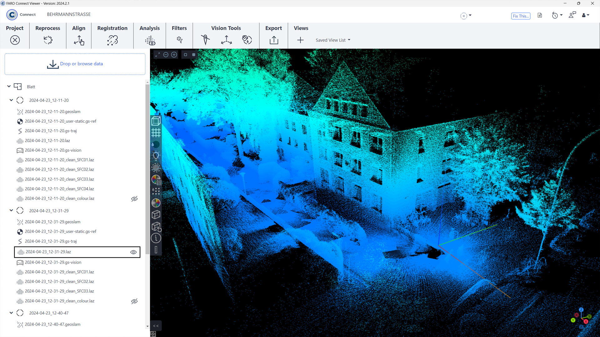Collapse the 2024-04-23_12-11-20 dataset node
Viewport: 600px width, 337px height.
(11, 100)
